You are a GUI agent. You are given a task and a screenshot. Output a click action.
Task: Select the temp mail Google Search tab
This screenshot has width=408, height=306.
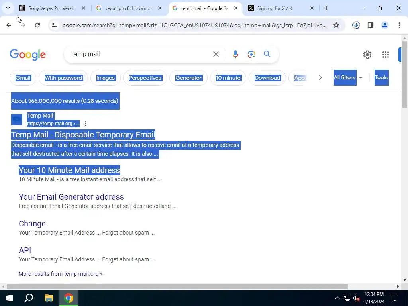[204, 8]
